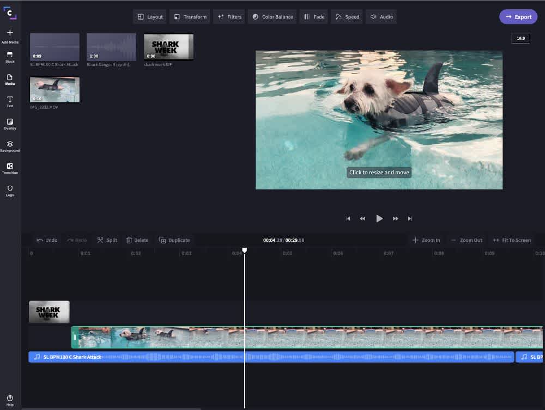Screen dimensions: 545x410
Task: Split the clip at playhead
Action: click(x=107, y=240)
